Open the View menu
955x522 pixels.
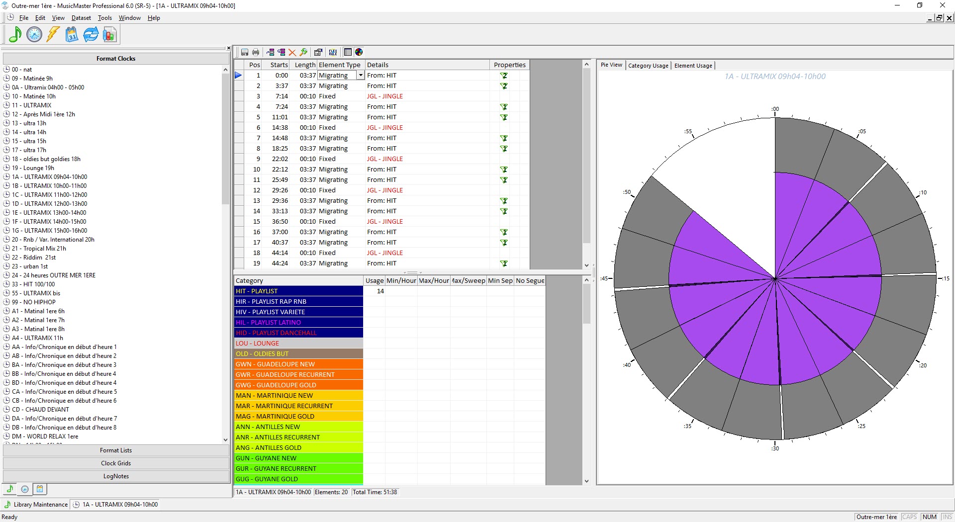58,18
